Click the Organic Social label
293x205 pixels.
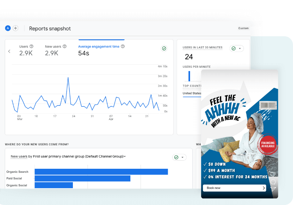[16, 185]
